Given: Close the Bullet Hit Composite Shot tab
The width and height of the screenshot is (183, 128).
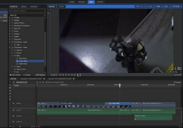Looking at the screenshot, I should (74, 79).
